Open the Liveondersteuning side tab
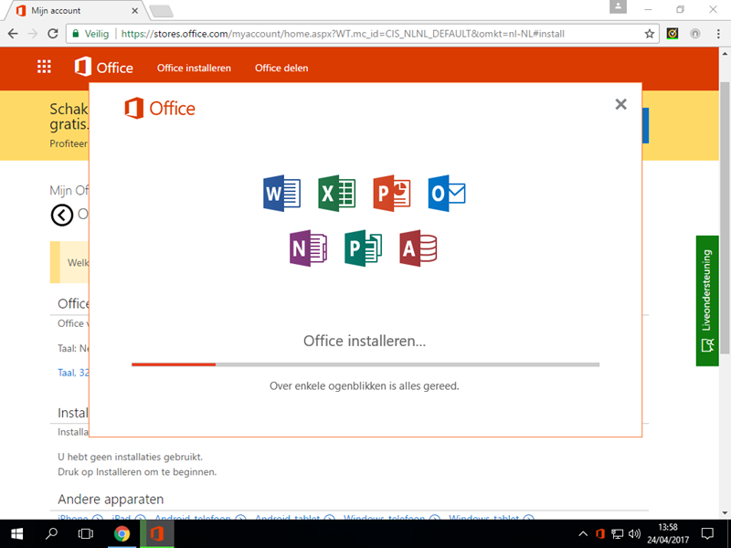731x548 pixels. 707,300
